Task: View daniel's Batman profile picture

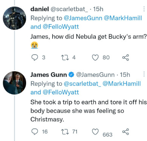Action: 14,18
